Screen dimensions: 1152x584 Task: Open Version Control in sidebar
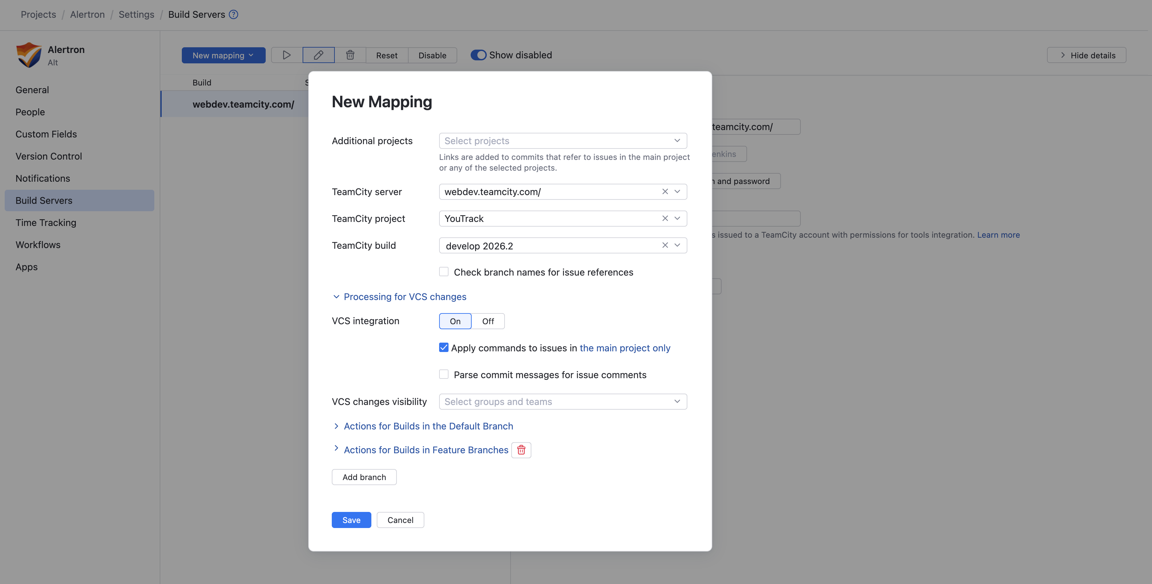(x=49, y=156)
